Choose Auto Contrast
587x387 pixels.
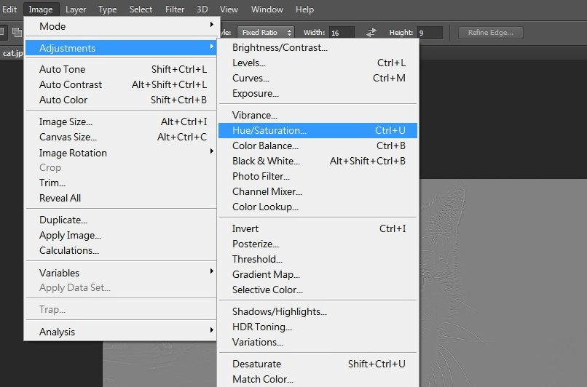tap(121, 84)
